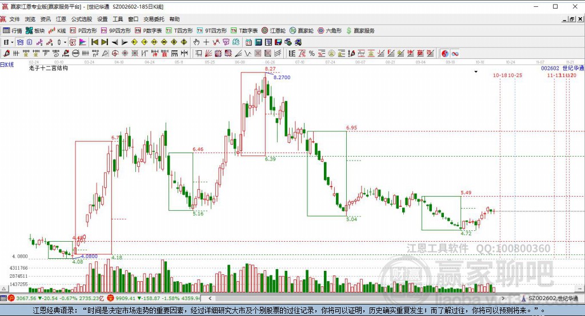This screenshot has width=585, height=316.
Task: Open the P四方形 tool
Action: coord(83,31)
